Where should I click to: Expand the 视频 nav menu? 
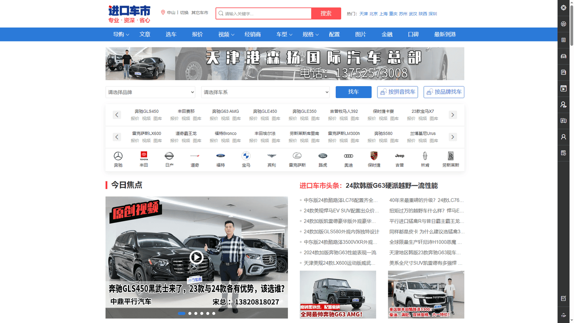click(226, 34)
